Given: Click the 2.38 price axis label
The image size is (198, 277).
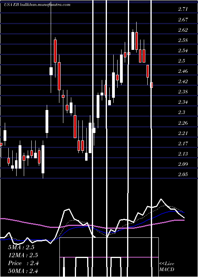Looking at the screenshot, I should [183, 92].
